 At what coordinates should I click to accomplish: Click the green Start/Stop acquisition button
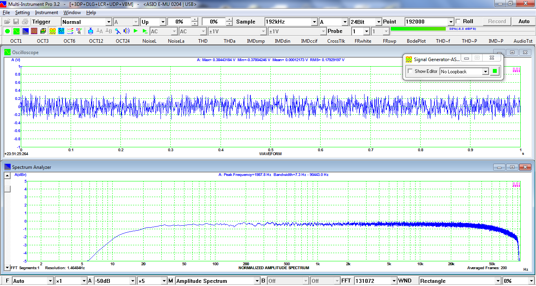(7, 31)
